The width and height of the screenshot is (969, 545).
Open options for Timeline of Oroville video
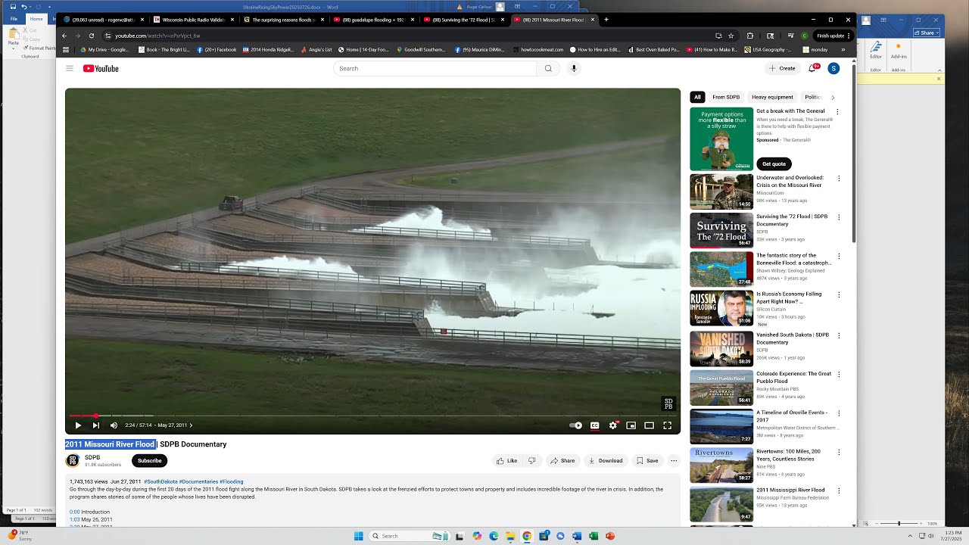838,413
